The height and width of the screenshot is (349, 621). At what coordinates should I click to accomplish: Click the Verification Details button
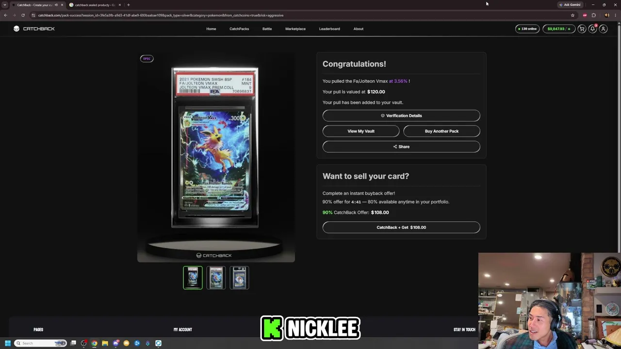(401, 116)
